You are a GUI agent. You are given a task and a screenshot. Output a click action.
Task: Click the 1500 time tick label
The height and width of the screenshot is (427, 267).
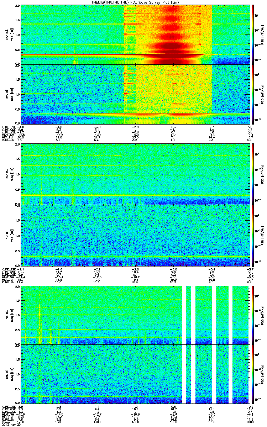[x=136, y=421]
